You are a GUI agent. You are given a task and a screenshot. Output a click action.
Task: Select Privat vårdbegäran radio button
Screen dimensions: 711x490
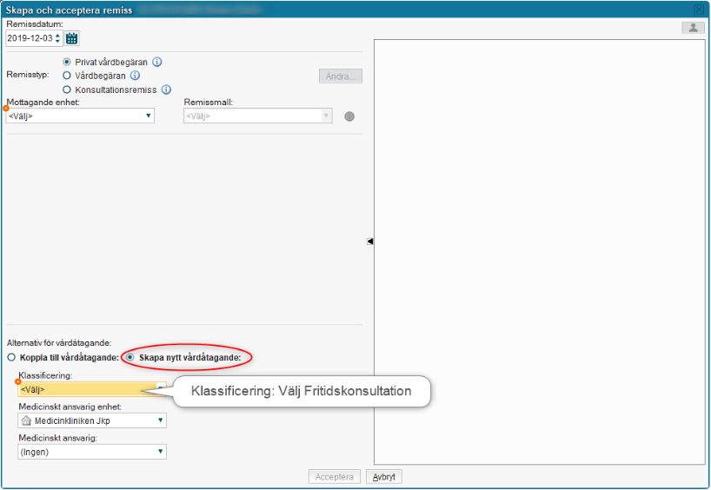(67, 63)
